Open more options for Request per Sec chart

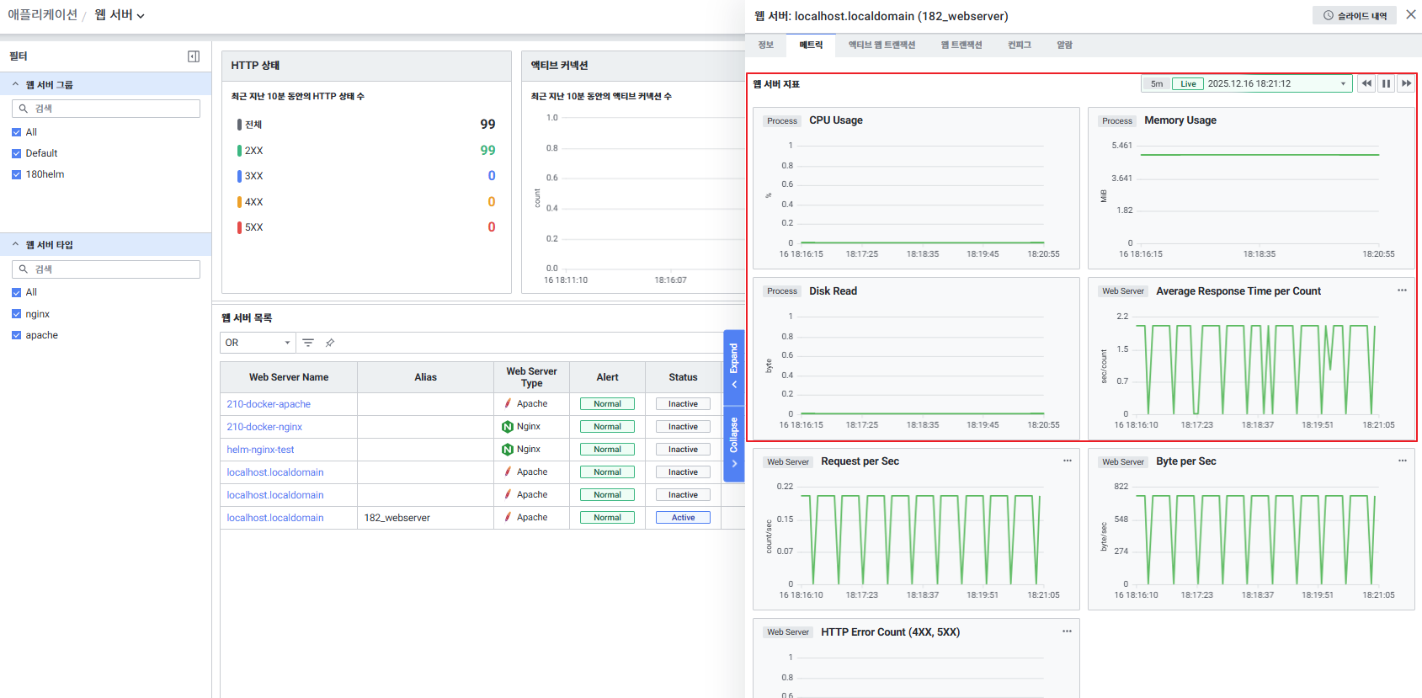coord(1067,461)
